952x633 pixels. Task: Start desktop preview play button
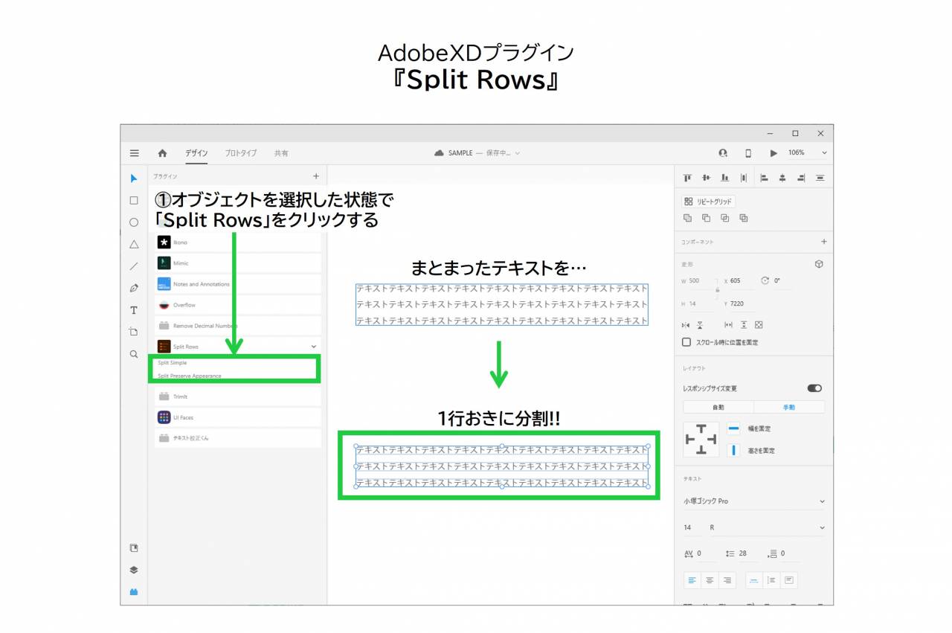(773, 153)
